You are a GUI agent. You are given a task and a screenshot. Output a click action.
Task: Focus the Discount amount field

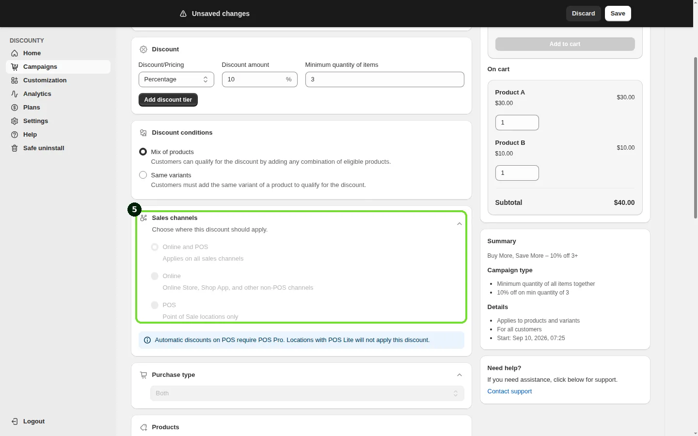coord(260,79)
